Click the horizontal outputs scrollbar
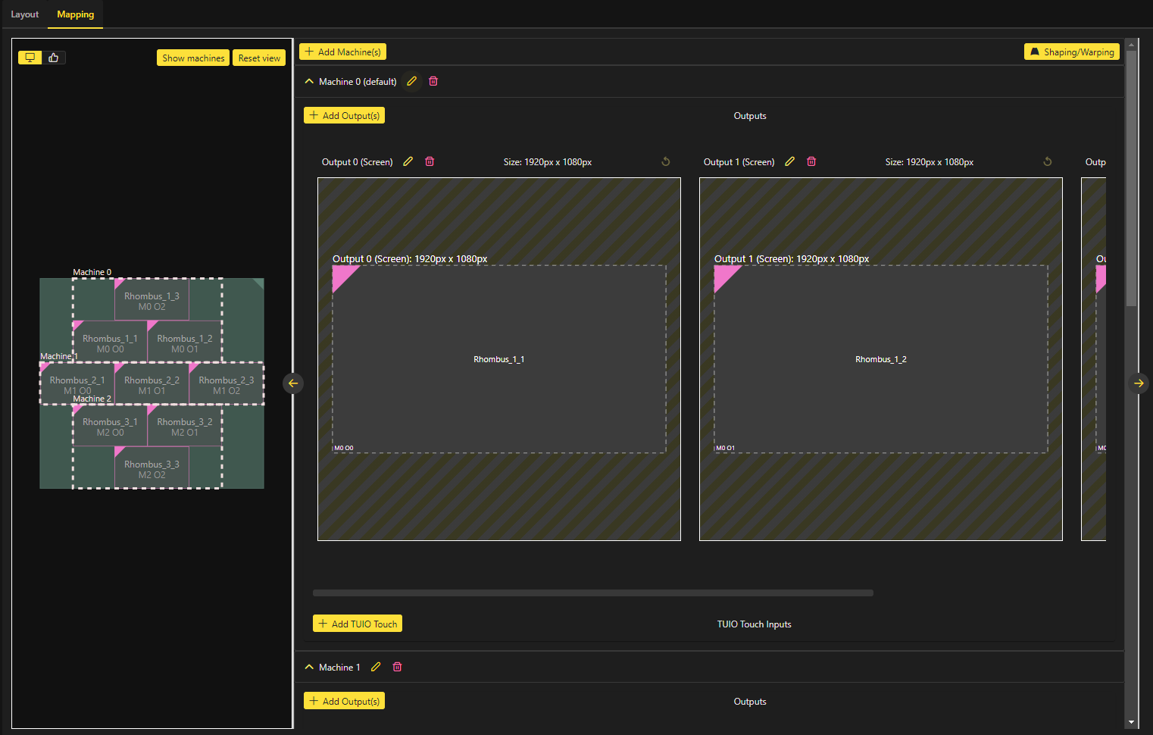Image resolution: width=1153 pixels, height=735 pixels. (592, 593)
